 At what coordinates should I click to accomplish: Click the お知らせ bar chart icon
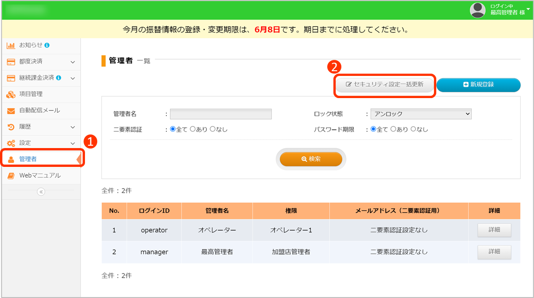pos(11,45)
